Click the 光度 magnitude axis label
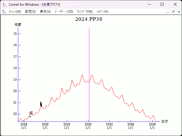Screen dimensions: 182x136 18,25
